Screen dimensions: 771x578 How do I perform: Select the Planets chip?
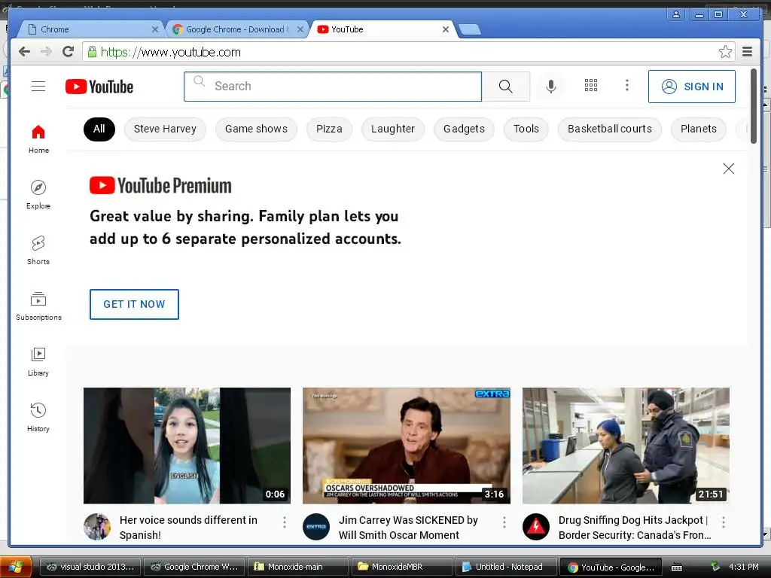click(698, 129)
